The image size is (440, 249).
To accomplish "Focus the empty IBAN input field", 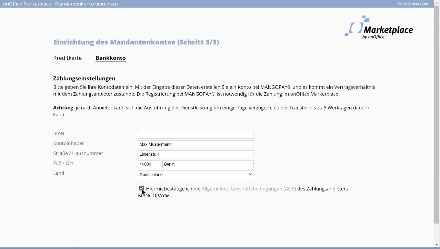I will (x=196, y=135).
